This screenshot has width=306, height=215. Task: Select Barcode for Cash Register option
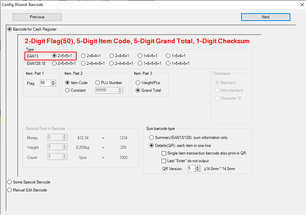pos(32,29)
